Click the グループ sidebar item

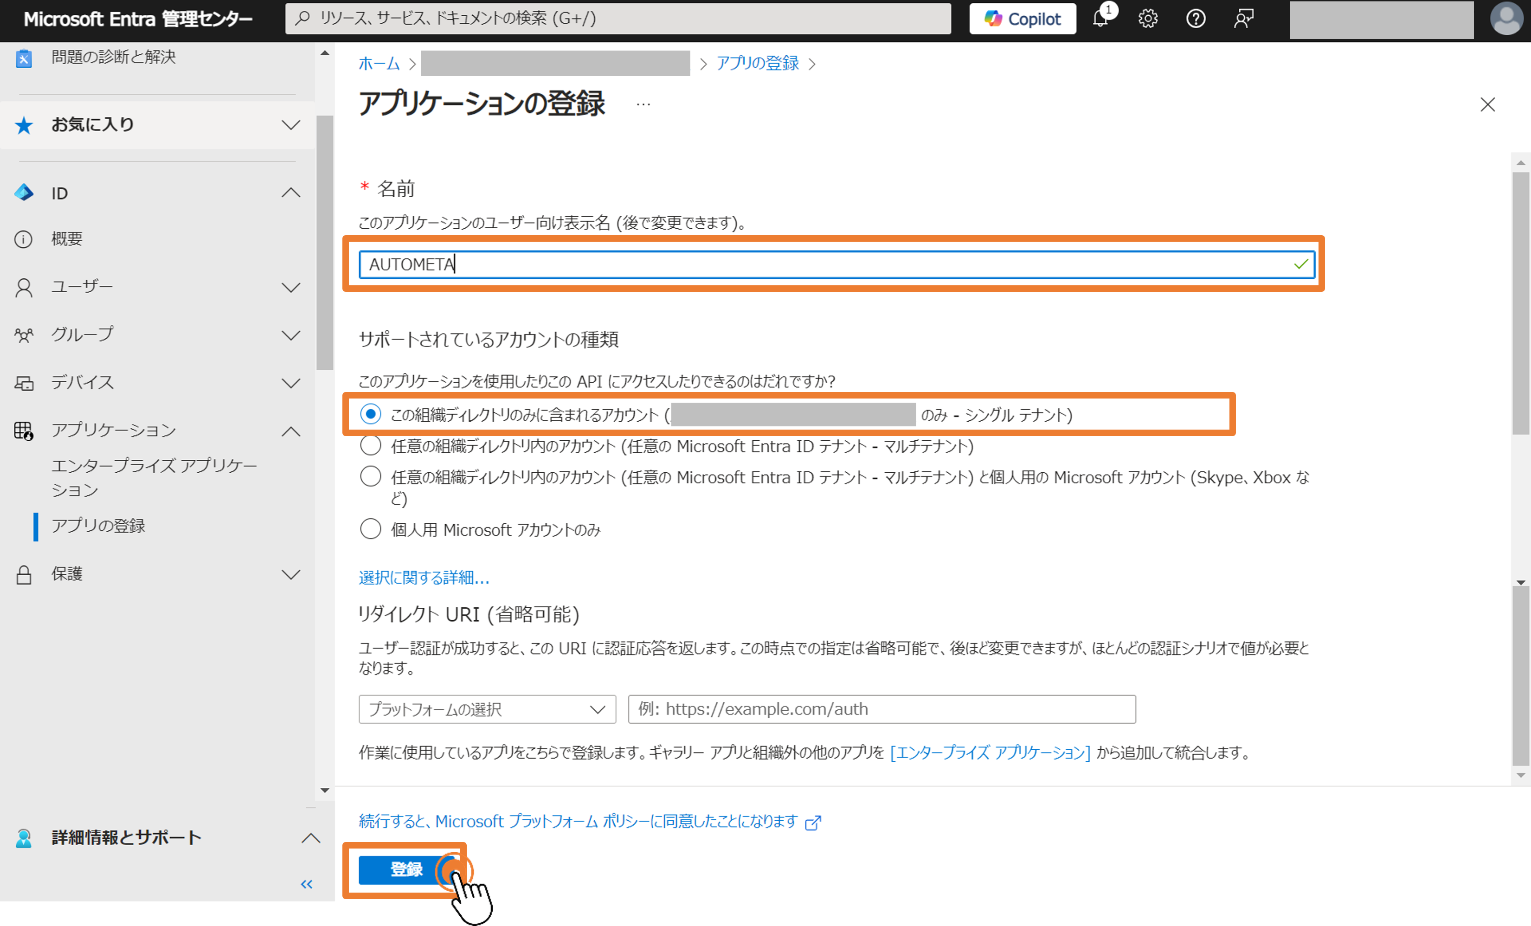coord(83,334)
